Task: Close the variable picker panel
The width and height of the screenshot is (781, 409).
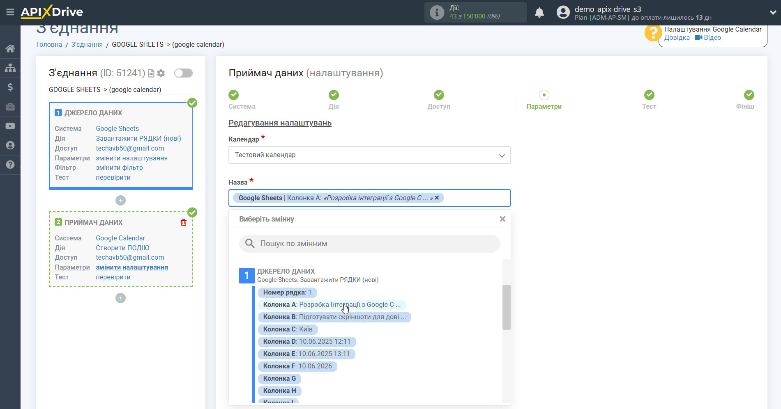Action: [502, 219]
